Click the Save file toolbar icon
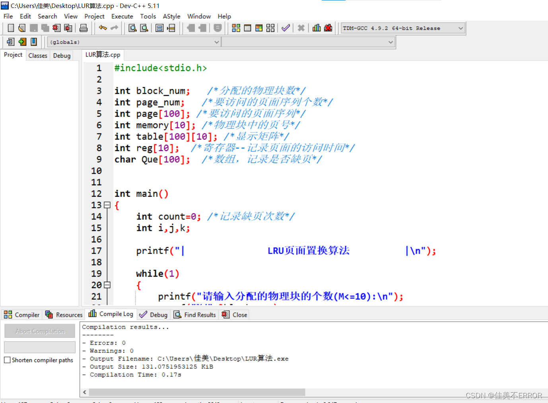The image size is (548, 403). [x=34, y=28]
